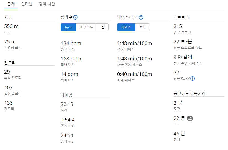Click the 24:54 elapsed time value
Viewport: 228px width, 150px height.
[67, 135]
